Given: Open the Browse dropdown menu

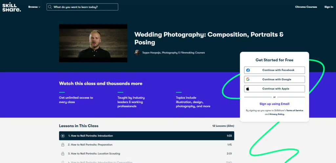Looking at the screenshot, I should click(x=34, y=7).
